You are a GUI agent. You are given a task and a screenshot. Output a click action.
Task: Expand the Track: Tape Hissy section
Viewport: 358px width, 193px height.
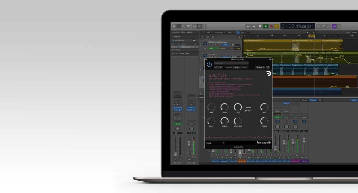pos(172,53)
